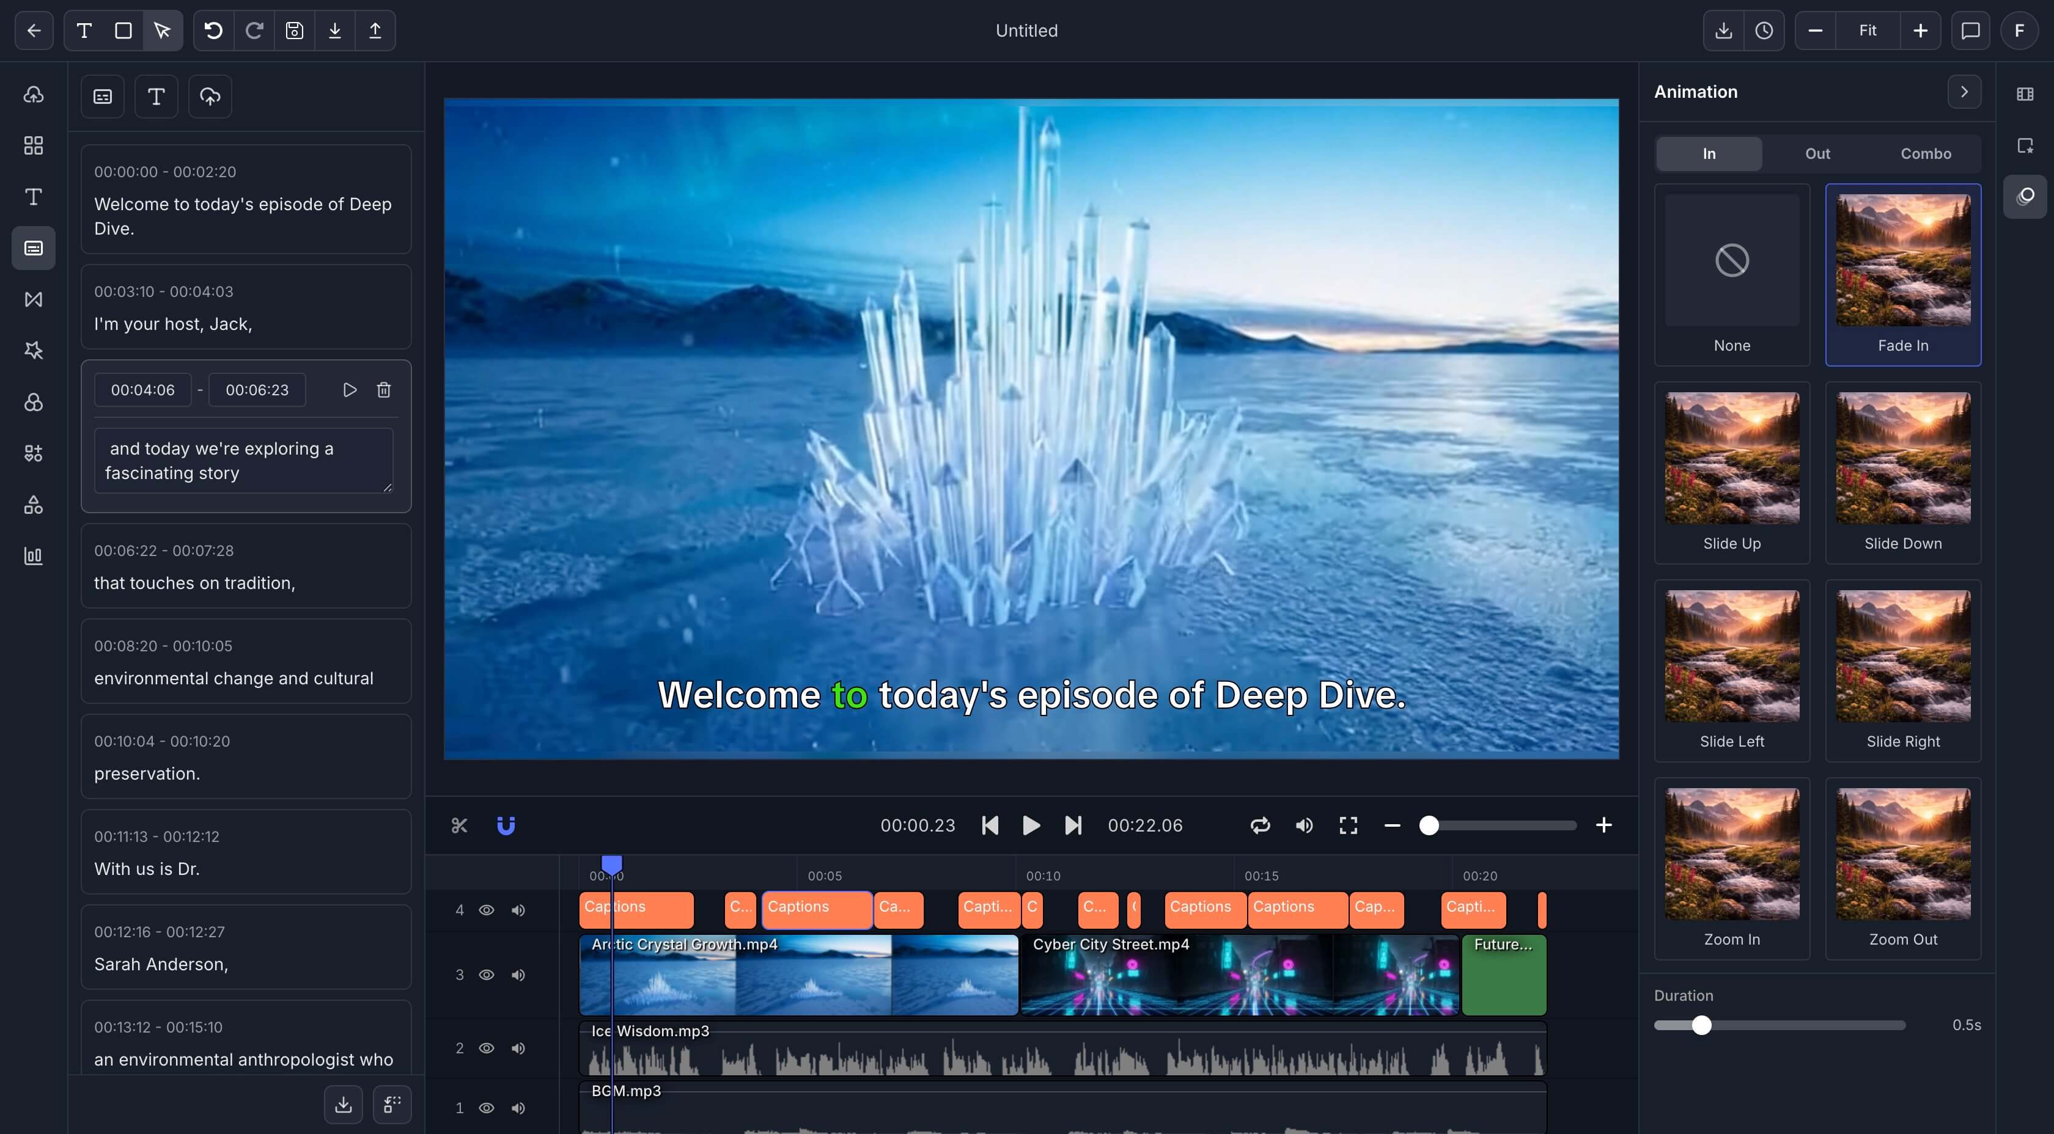Select the Zoom Out animation
The image size is (2054, 1134).
click(1902, 869)
